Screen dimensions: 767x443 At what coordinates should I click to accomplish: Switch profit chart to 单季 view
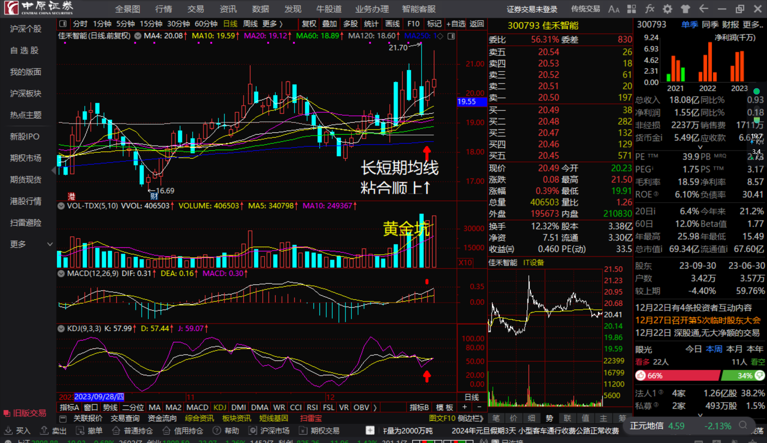tap(689, 24)
